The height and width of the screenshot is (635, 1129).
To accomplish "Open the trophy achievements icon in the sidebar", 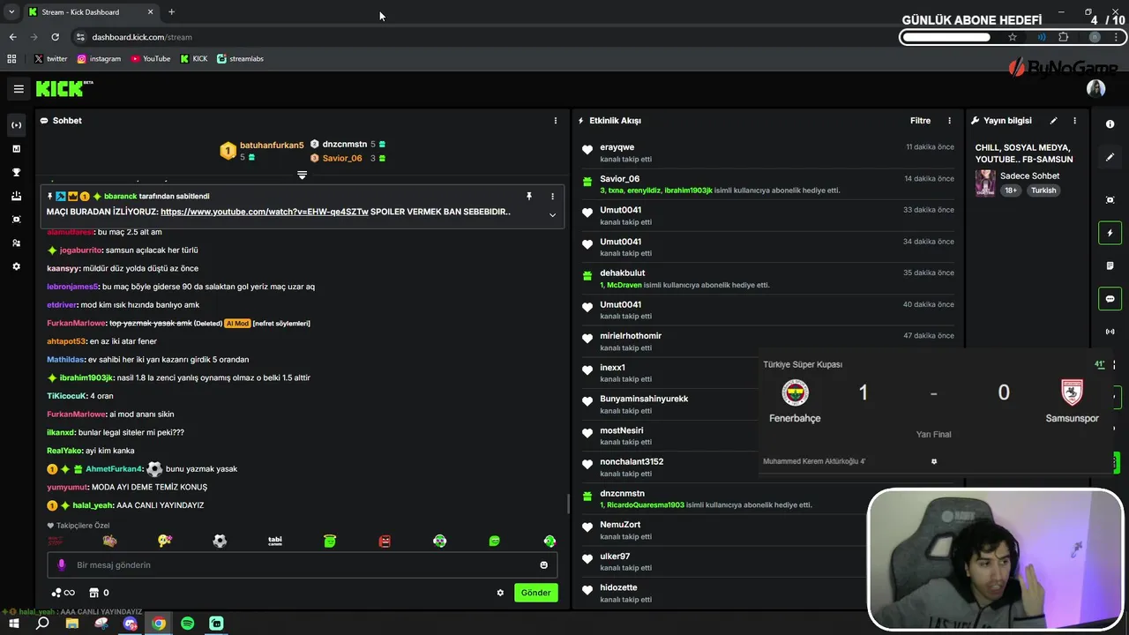I will coord(16,173).
